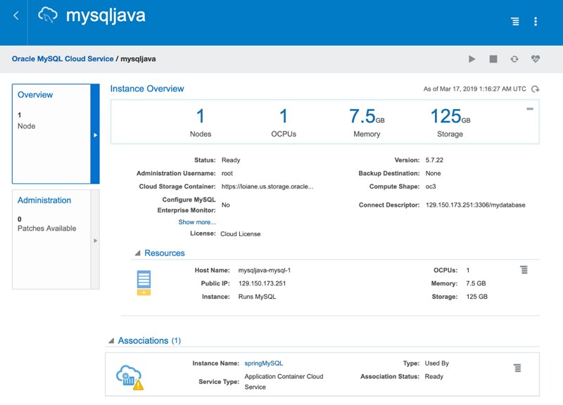Click the Administration Username root value

227,173
